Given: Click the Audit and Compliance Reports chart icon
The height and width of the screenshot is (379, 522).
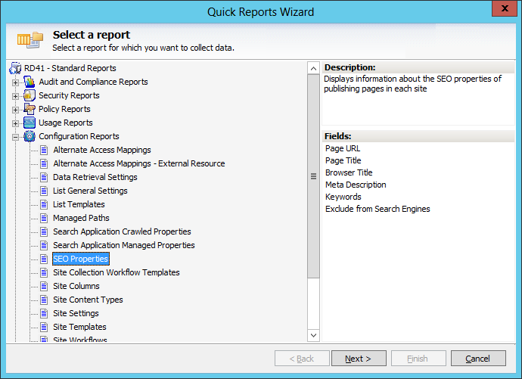Looking at the screenshot, I should click(30, 82).
